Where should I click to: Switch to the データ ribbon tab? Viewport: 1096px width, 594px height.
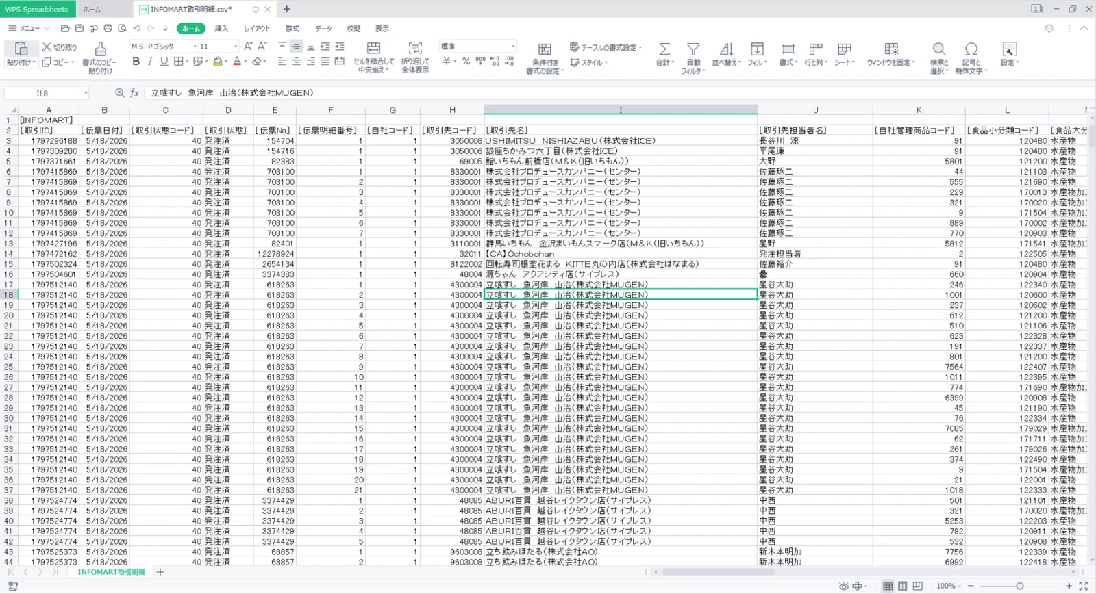[323, 29]
